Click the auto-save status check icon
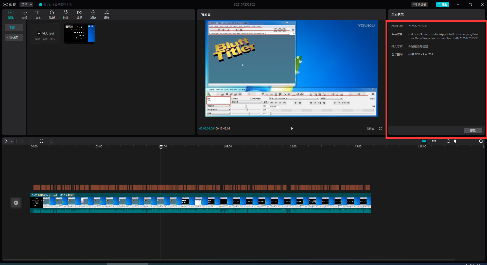The image size is (487, 265). point(41,5)
